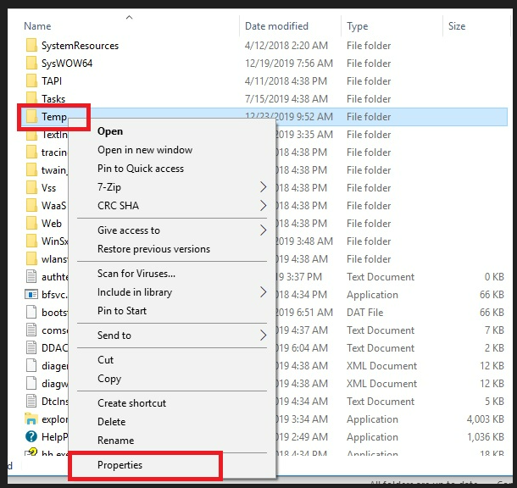Click the WinSx folder icon
Viewport: 517px width, 488px height.
[31, 241]
